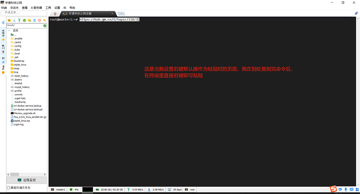Click the paperclip icon at top right
The image size is (360, 194).
(356, 14)
